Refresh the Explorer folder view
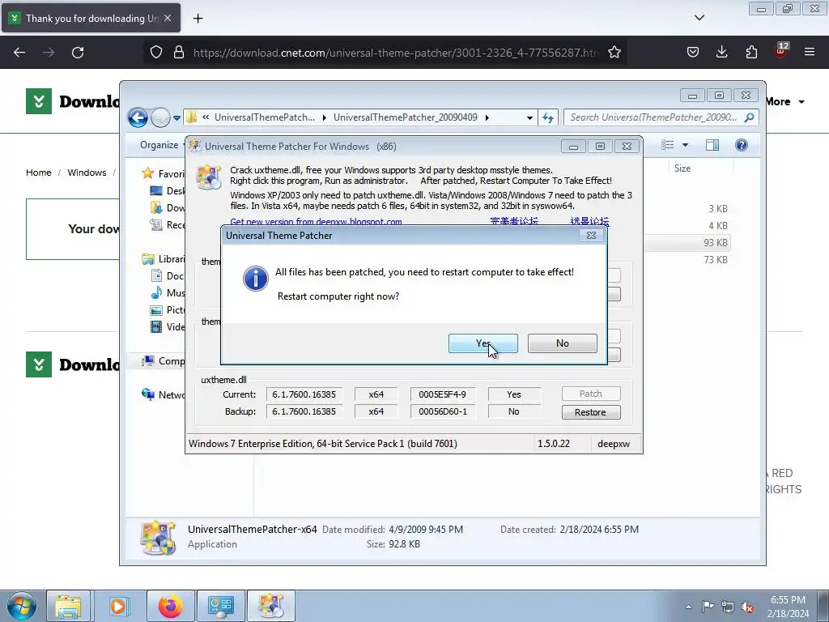The width and height of the screenshot is (829, 622). (x=548, y=117)
